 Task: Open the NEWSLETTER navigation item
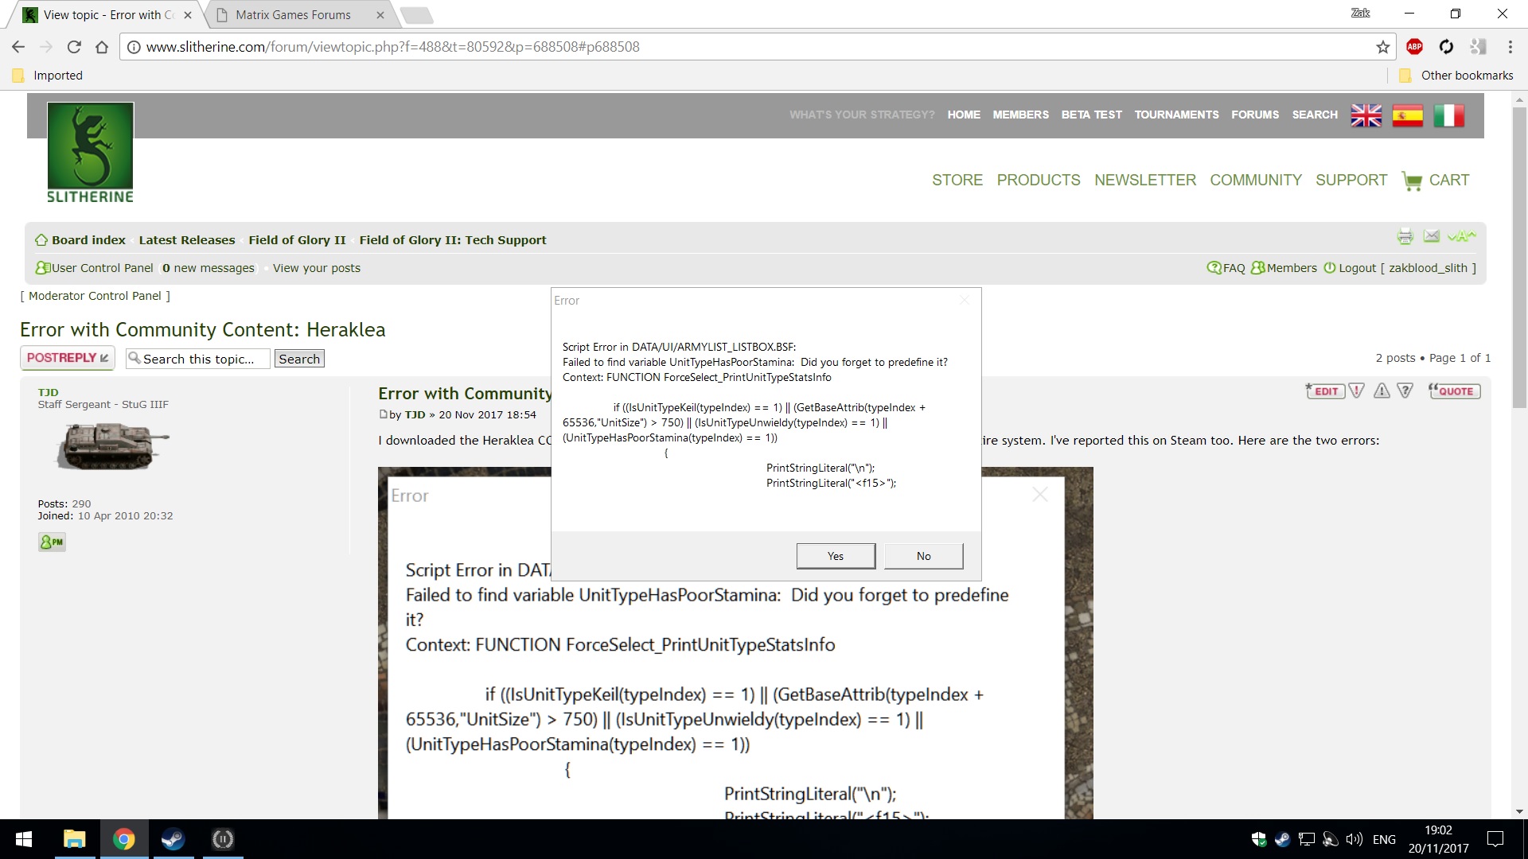1145,180
